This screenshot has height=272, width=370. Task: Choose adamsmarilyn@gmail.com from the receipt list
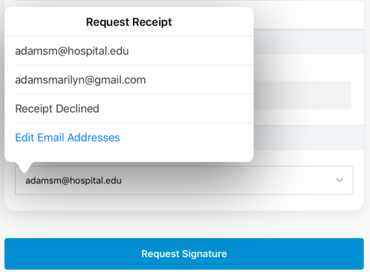(80, 80)
